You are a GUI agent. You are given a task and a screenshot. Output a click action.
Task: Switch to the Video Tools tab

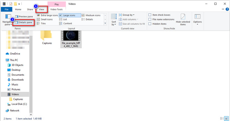pos(57,10)
